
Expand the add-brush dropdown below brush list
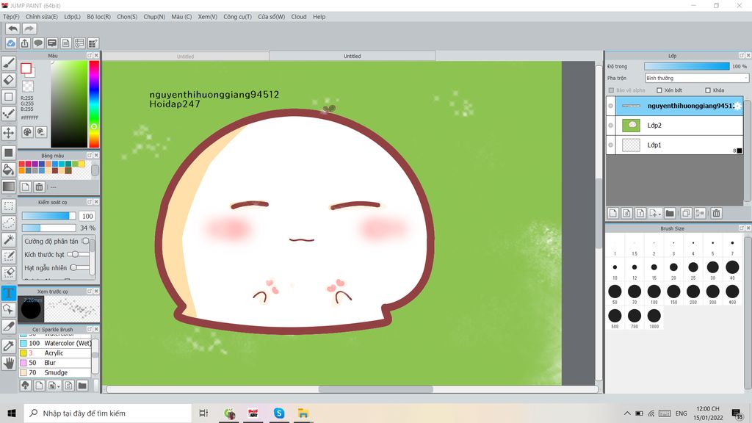(x=59, y=386)
